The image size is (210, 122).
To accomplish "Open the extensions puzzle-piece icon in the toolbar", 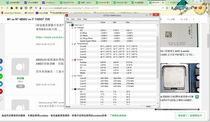I will click(12, 8).
